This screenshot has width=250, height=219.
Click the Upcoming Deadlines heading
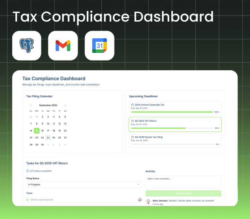143,96
